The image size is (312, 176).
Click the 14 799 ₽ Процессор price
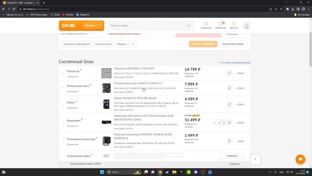coord(193,69)
